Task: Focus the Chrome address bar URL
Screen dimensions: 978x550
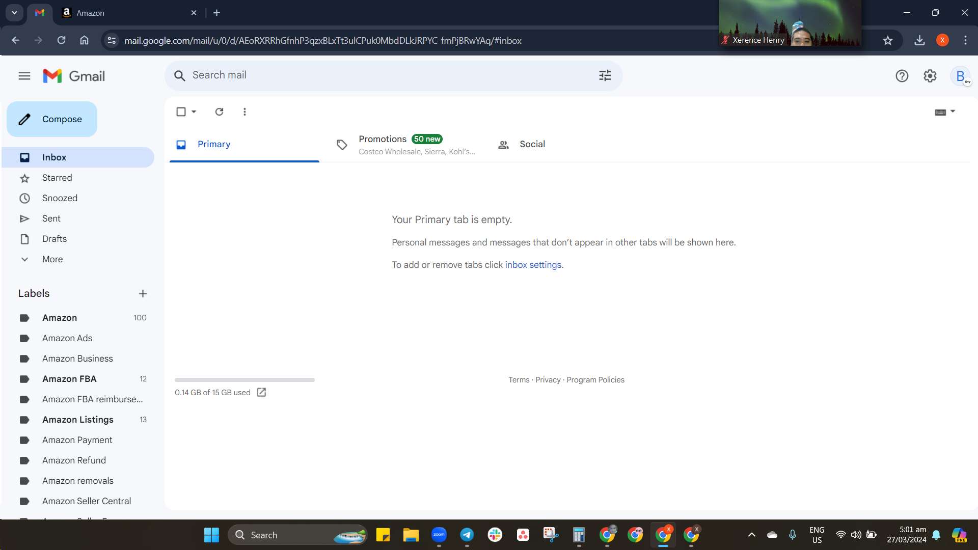Action: click(x=323, y=40)
